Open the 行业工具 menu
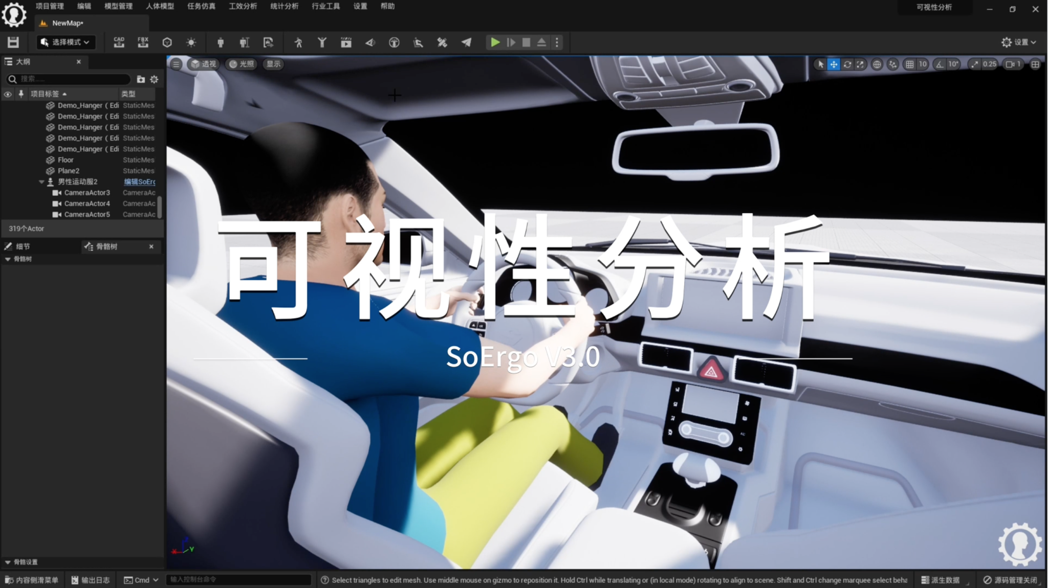The width and height of the screenshot is (1048, 588). pyautogui.click(x=325, y=6)
